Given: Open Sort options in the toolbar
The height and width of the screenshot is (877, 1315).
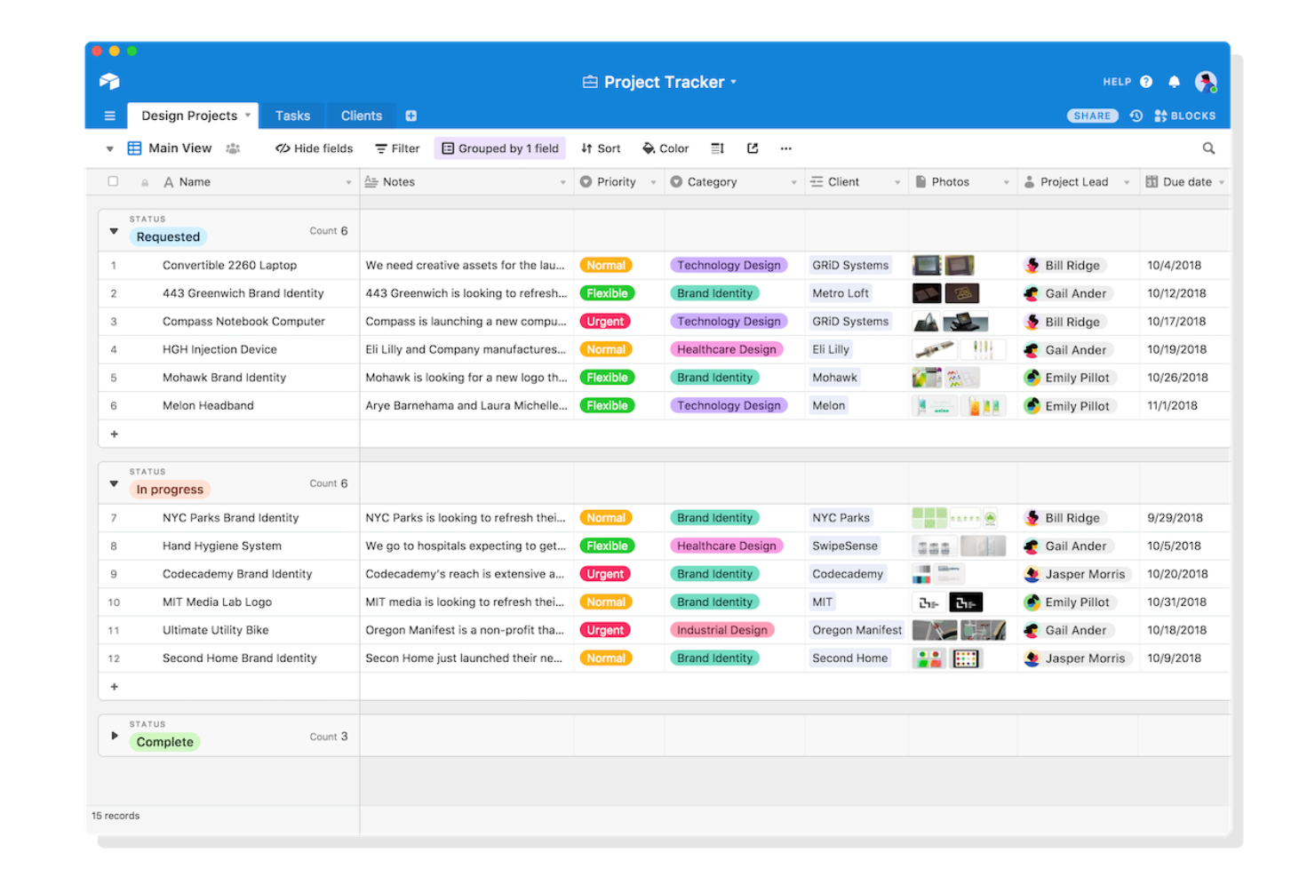Looking at the screenshot, I should coord(601,148).
